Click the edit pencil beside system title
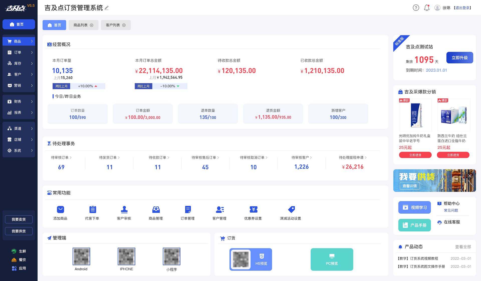This screenshot has height=281, width=481. 106,8
